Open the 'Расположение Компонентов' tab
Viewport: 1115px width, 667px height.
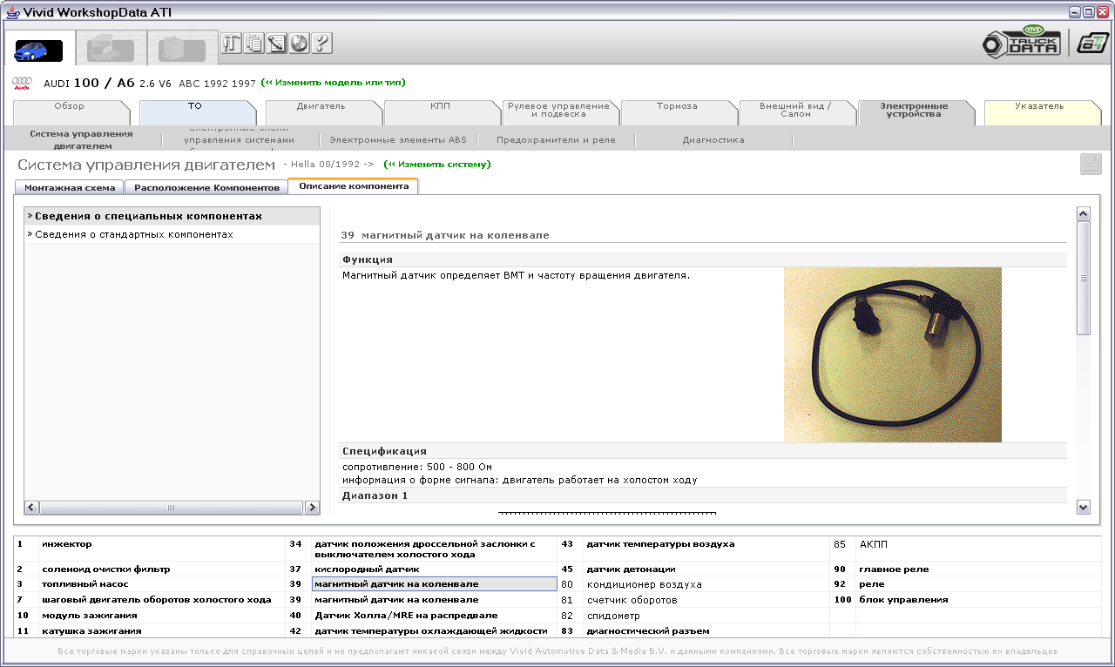coord(206,187)
